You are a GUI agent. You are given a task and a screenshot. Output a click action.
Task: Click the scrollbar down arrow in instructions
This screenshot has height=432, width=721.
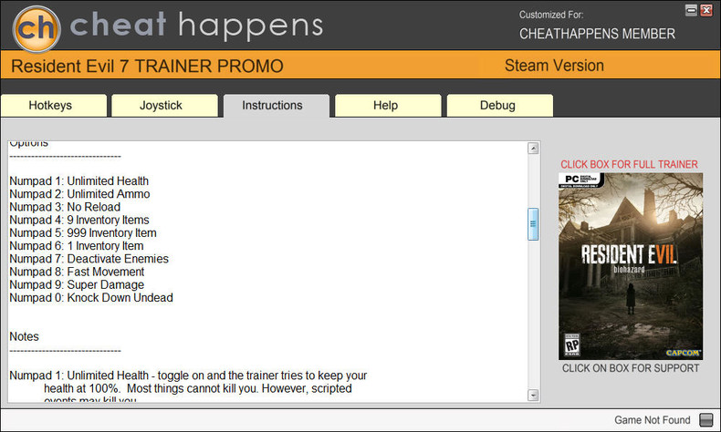pos(533,395)
